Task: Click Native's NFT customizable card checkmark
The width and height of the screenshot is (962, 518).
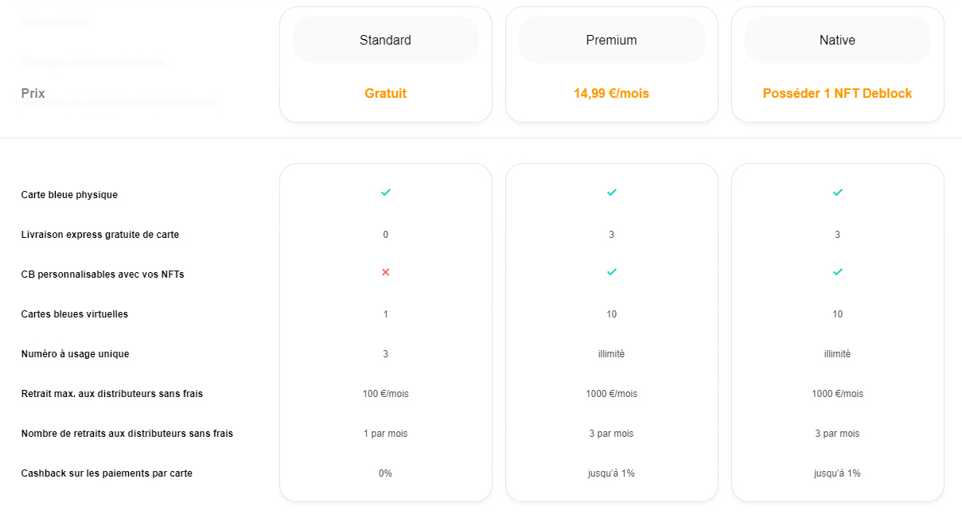Action: (x=837, y=272)
